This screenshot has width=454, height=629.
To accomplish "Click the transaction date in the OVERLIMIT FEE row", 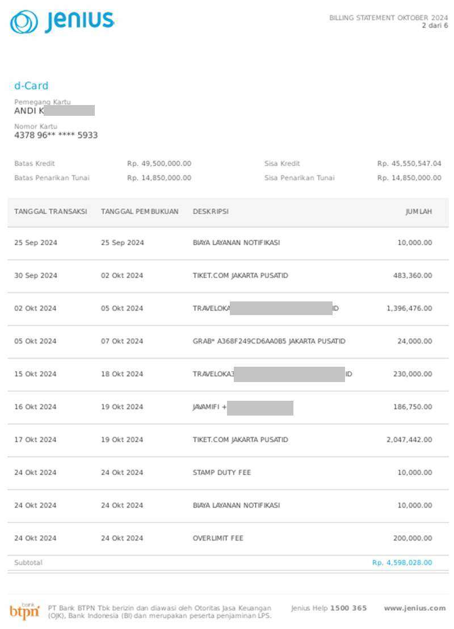I will pyautogui.click(x=35, y=539).
